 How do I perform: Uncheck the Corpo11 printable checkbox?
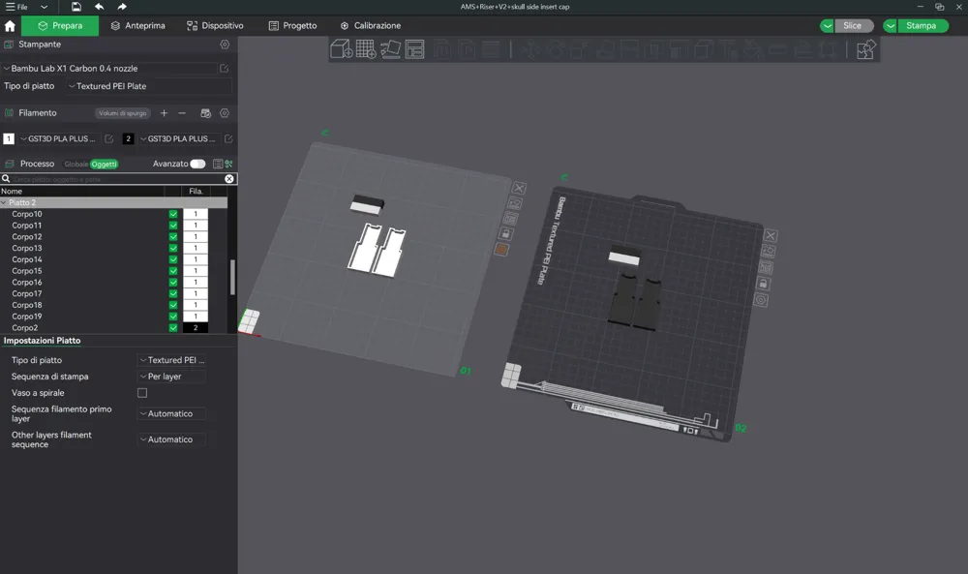tap(173, 226)
